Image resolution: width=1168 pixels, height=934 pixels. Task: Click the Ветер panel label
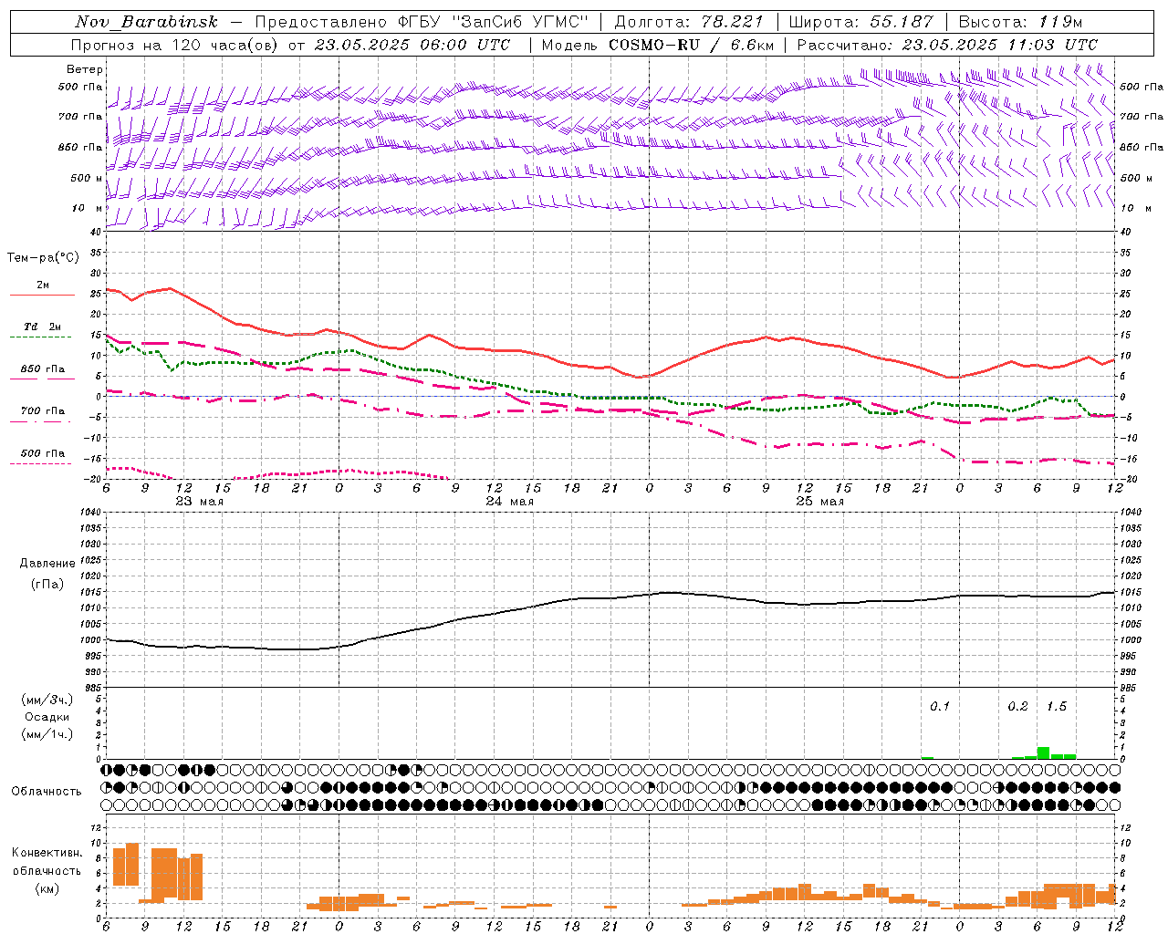[84, 69]
